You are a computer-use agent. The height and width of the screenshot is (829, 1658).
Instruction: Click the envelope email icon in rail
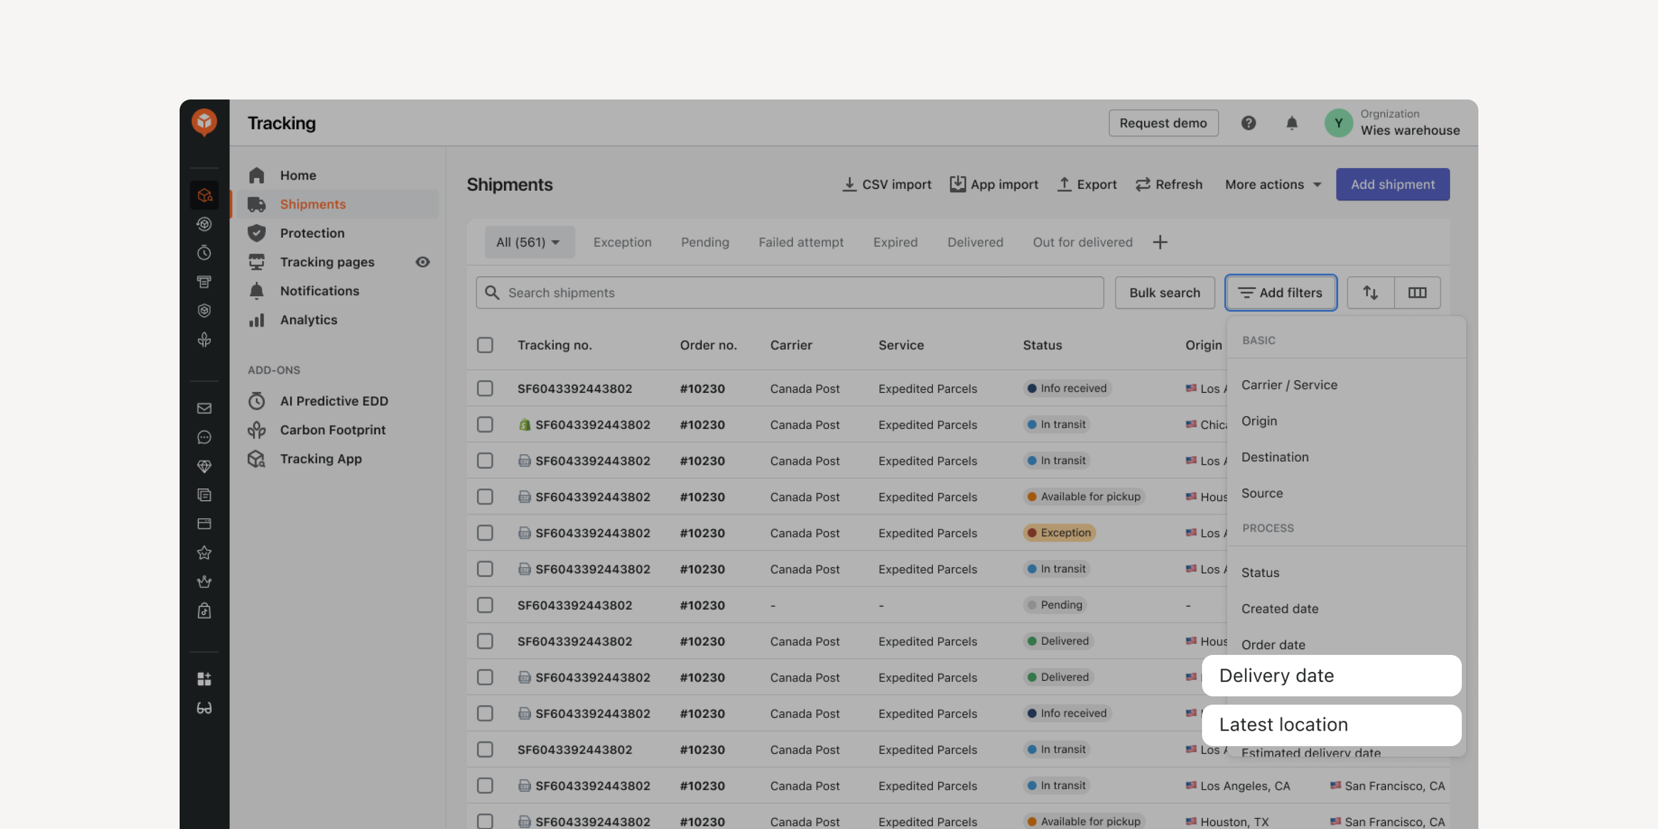(204, 408)
